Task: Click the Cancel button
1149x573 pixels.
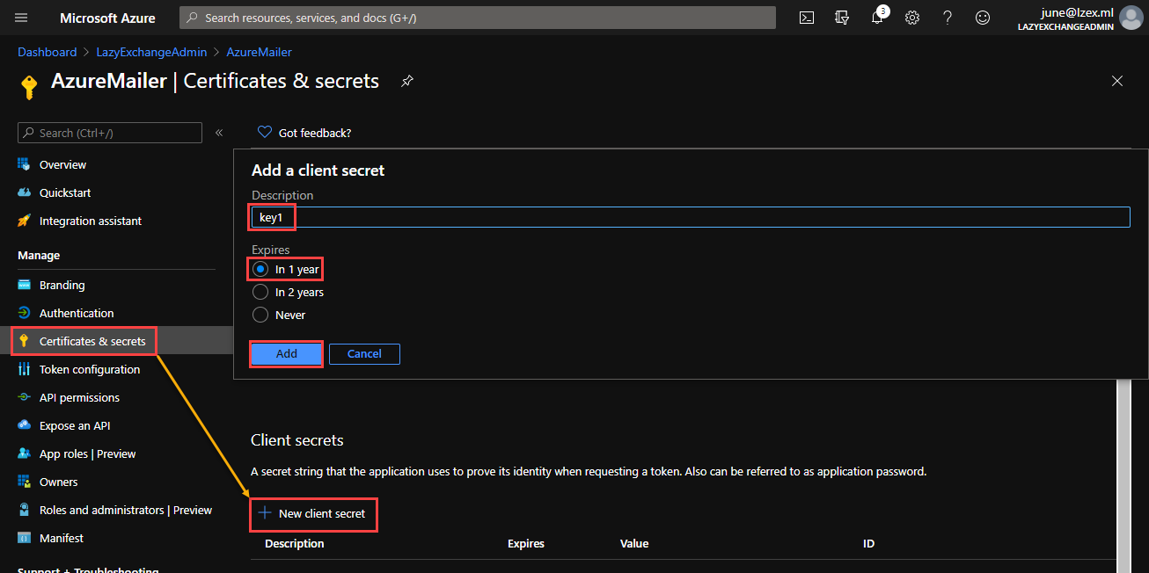Action: 364,353
